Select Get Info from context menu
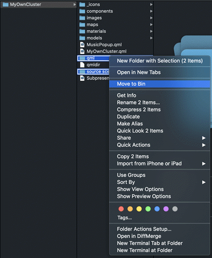The image size is (212, 258). click(x=160, y=95)
